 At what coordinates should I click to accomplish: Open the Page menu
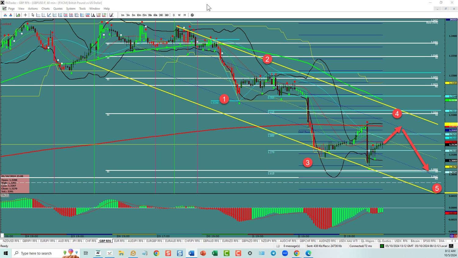click(x=11, y=9)
